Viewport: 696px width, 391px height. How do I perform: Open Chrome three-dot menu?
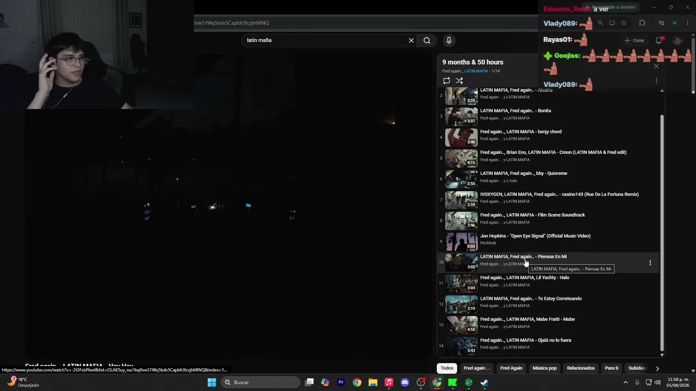(687, 23)
